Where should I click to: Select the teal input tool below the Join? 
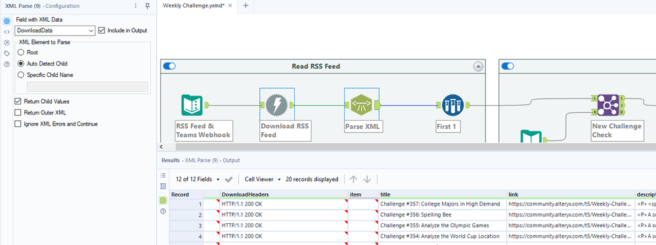(531, 137)
